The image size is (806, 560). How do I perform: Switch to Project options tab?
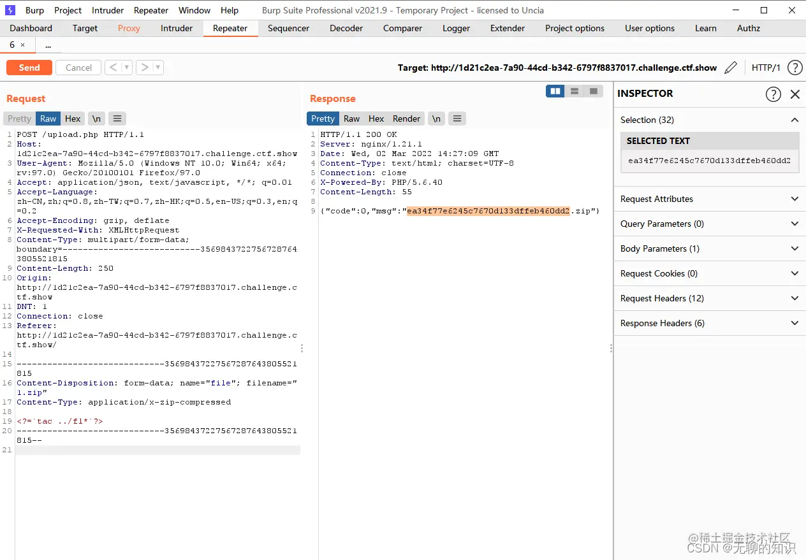[x=575, y=28]
